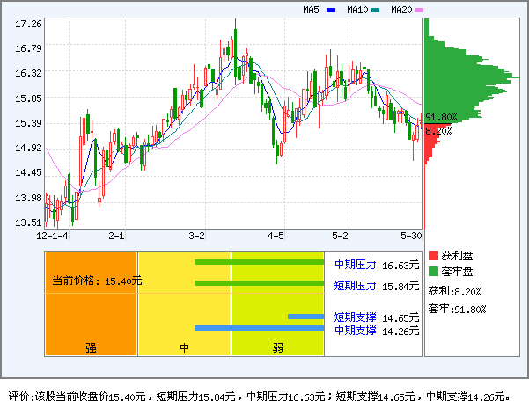This screenshot has width=529, height=401.
Task: Click the 中期支撑 blue bar
Action: 259,328
